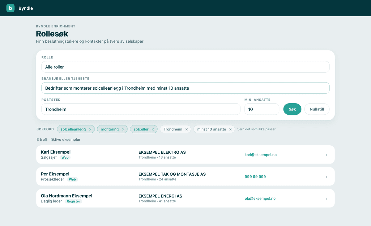Viewport: 371px width, 226px height.
Task: Remove the montering keyword chip
Action: tap(123, 129)
